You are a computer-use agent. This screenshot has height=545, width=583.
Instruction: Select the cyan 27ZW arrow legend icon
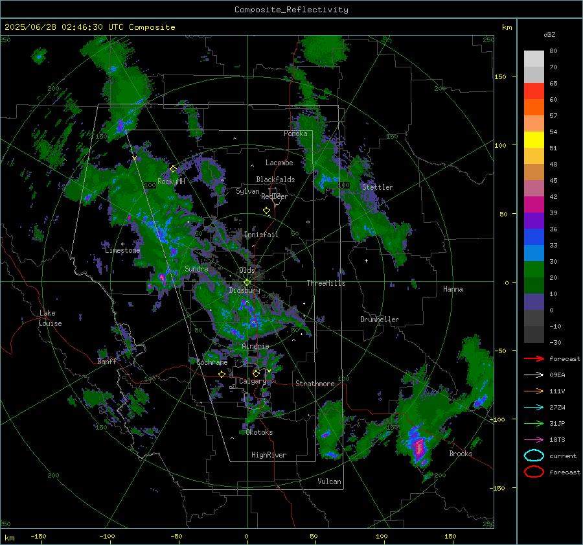534,408
